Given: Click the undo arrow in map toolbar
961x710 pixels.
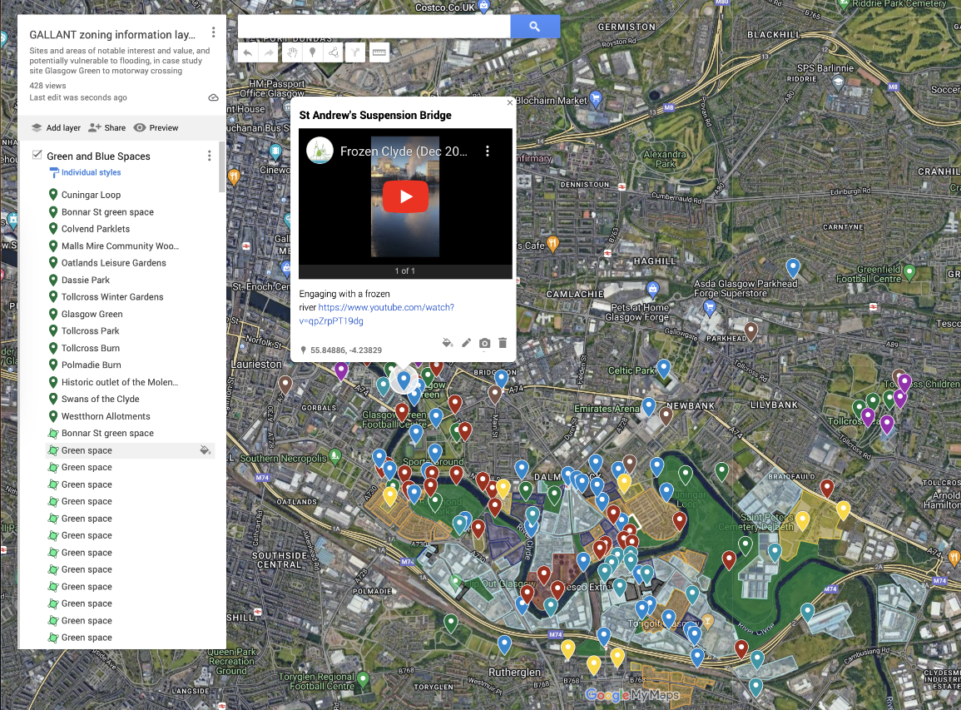Looking at the screenshot, I should (x=248, y=52).
